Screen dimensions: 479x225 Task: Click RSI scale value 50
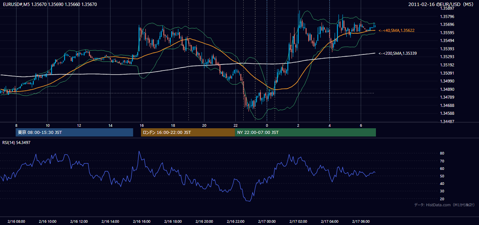pos(442,176)
